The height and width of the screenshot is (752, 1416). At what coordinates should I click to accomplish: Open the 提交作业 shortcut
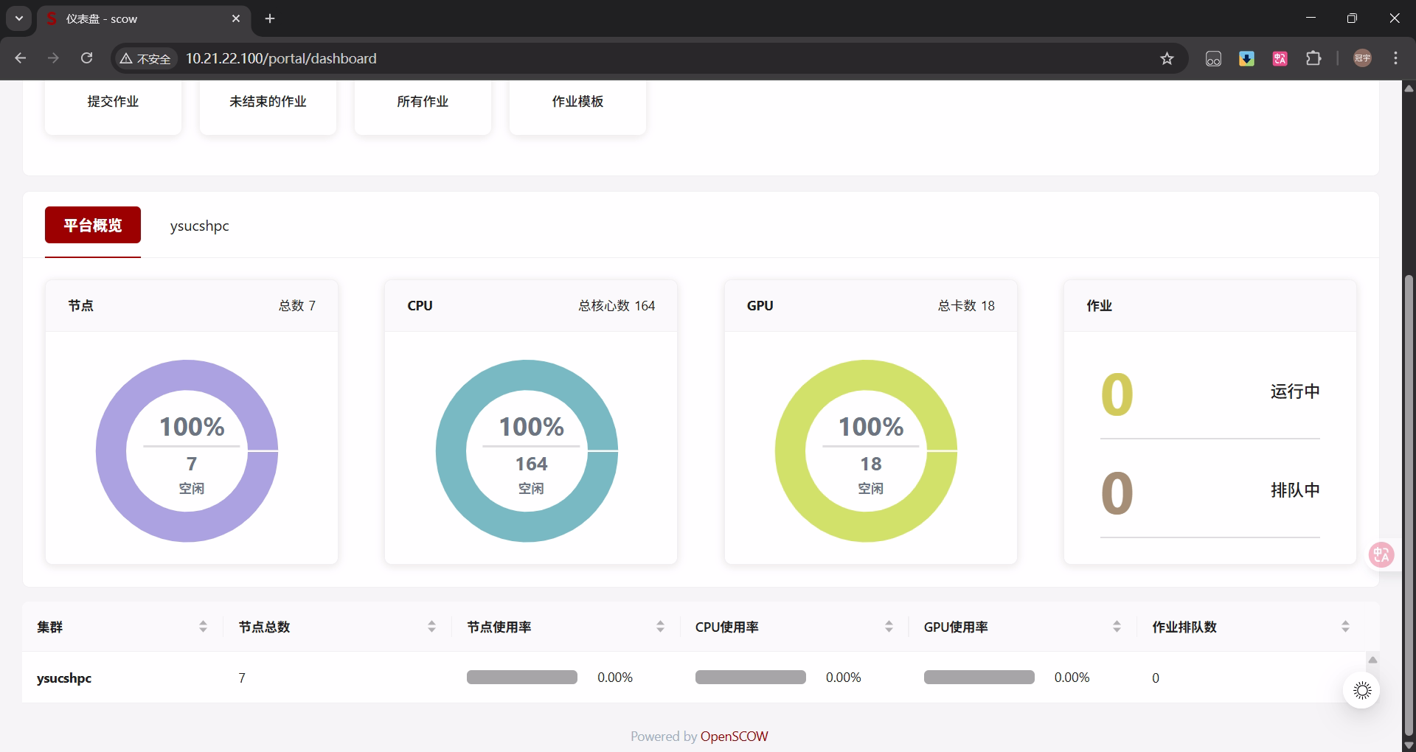pyautogui.click(x=113, y=102)
